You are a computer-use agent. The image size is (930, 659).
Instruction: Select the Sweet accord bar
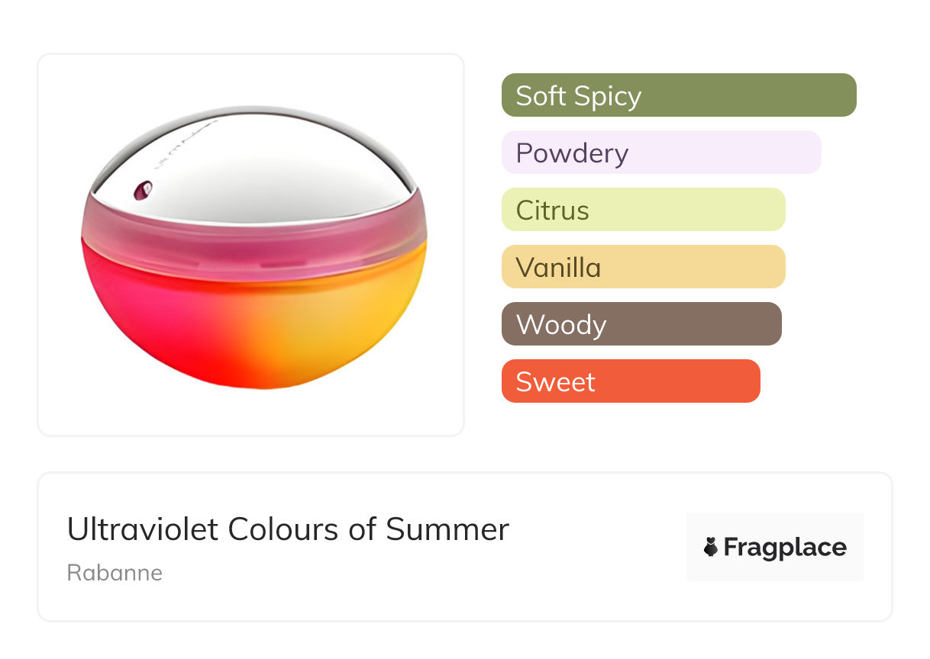pos(631,381)
